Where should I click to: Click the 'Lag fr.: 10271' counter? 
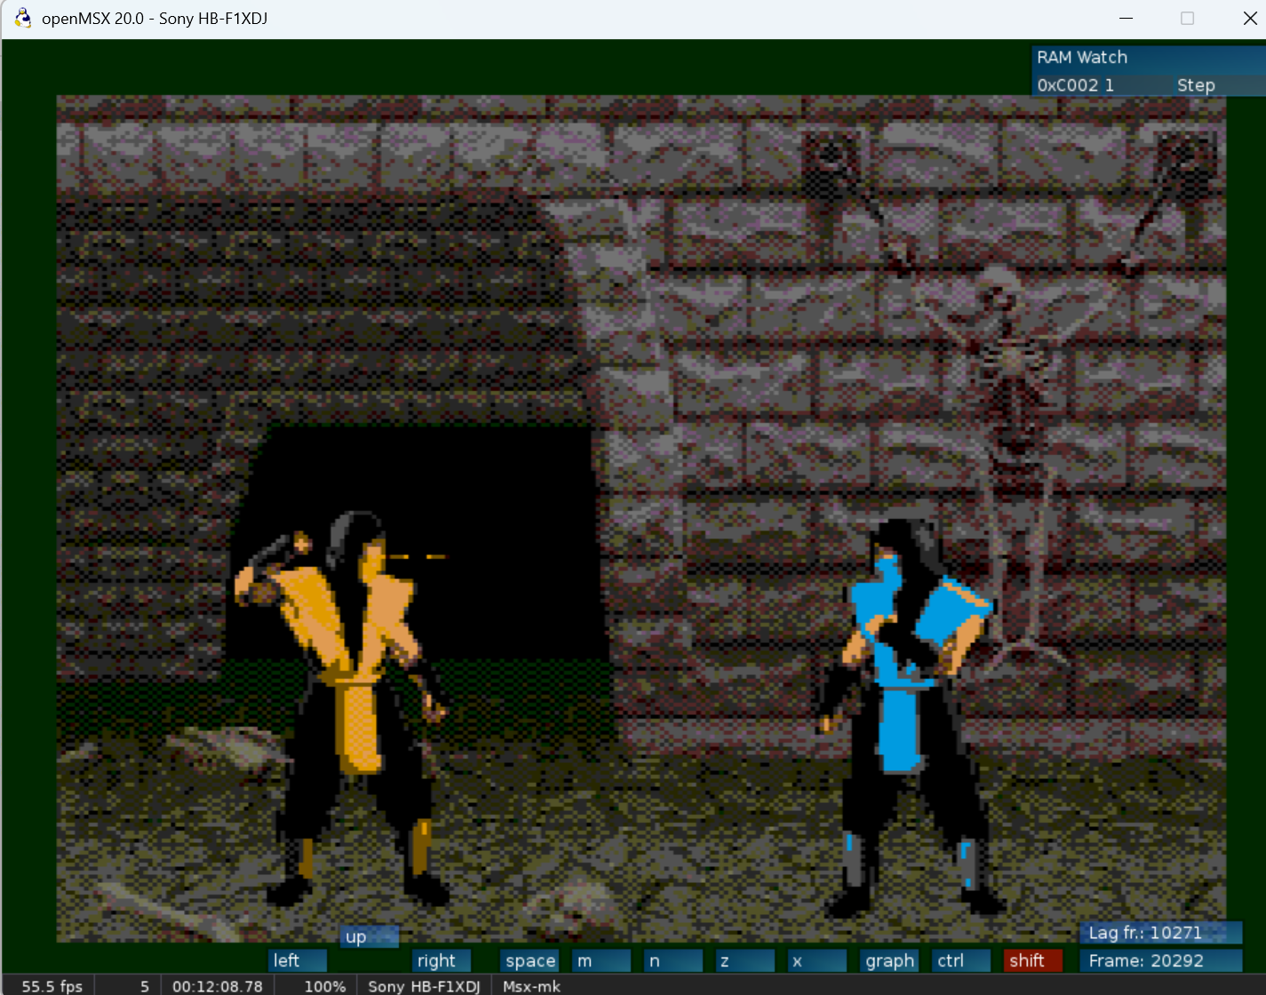click(1160, 933)
